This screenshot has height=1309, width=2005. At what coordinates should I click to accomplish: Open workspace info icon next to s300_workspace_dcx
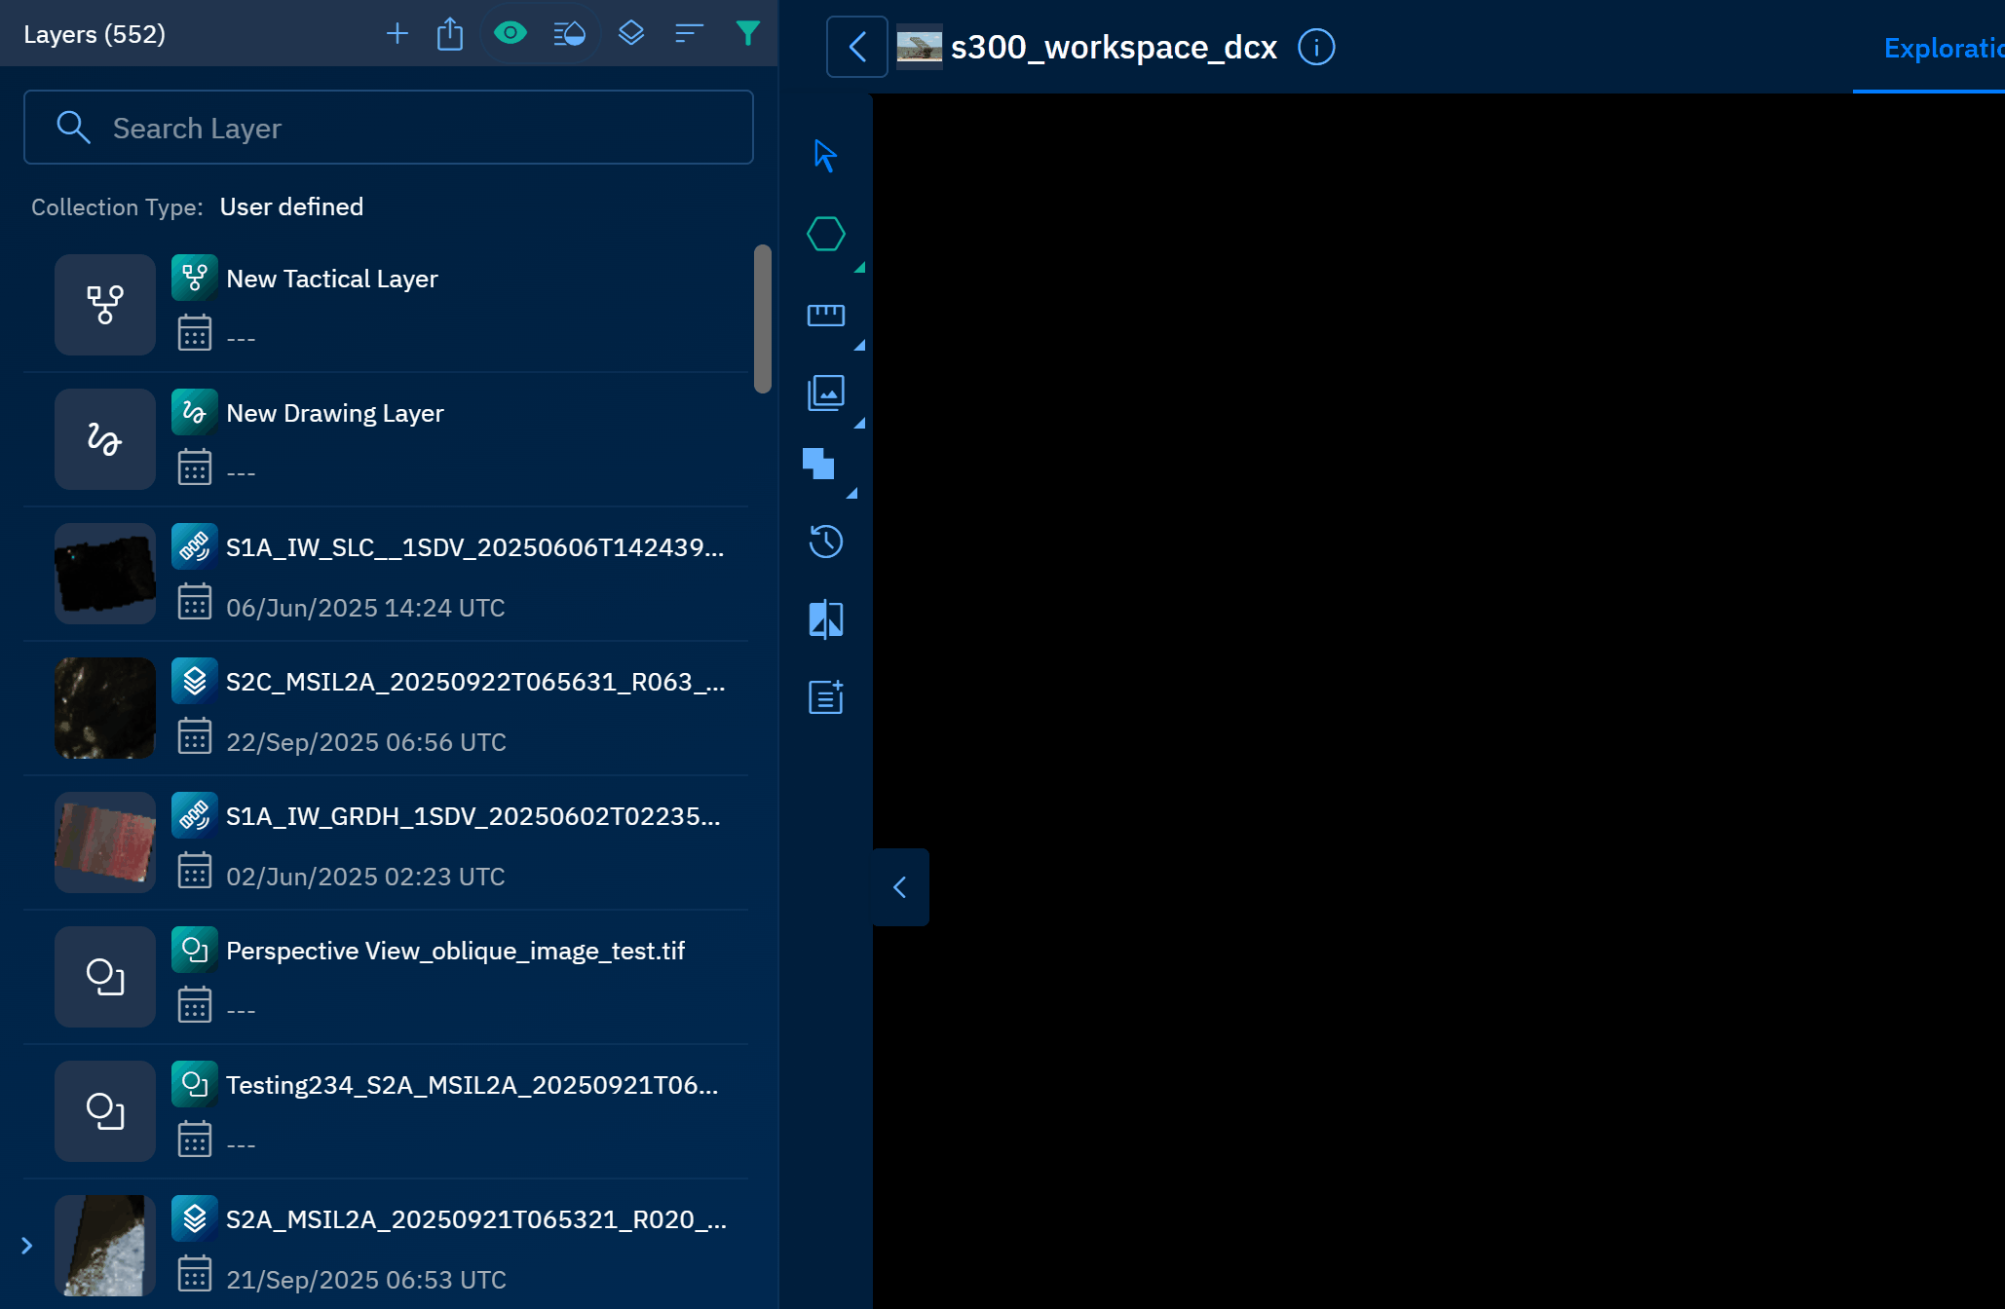1316,47
